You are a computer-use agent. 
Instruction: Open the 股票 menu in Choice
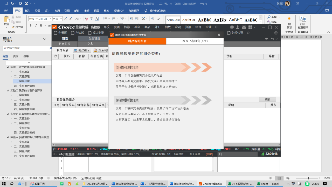coord(117,27)
